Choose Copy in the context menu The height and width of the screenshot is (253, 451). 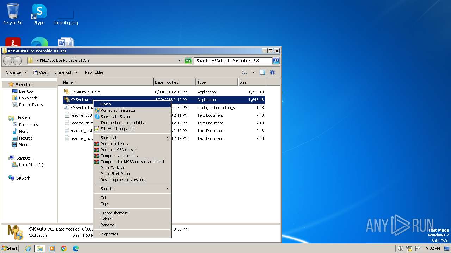pos(132,204)
